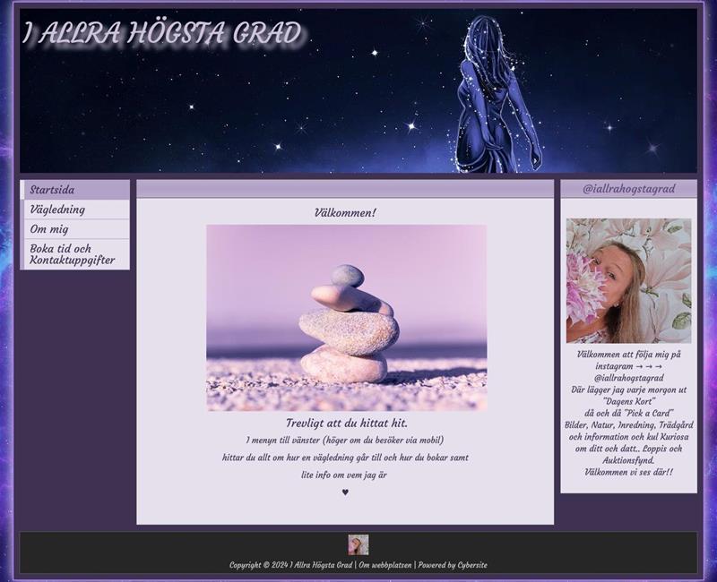The image size is (717, 582).
Task: Open the Startsida menu item
Action: point(75,190)
